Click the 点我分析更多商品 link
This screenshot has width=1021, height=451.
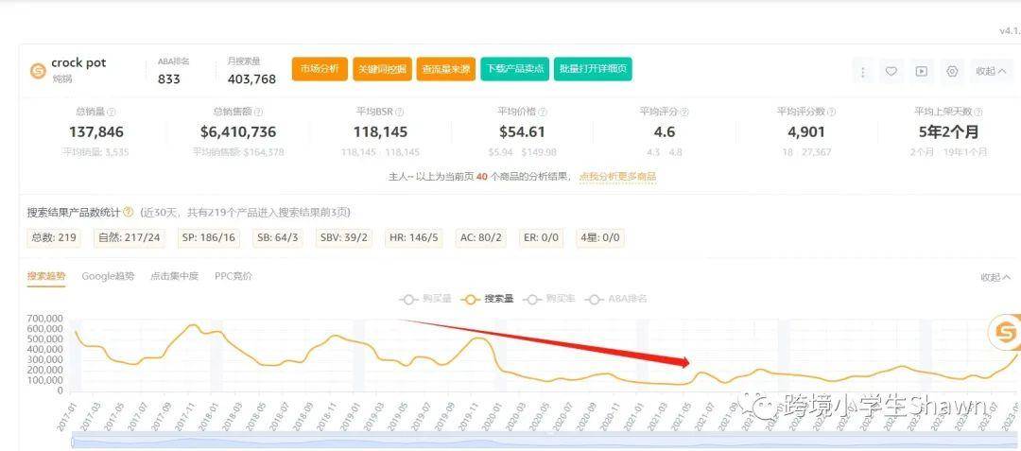pyautogui.click(x=618, y=177)
